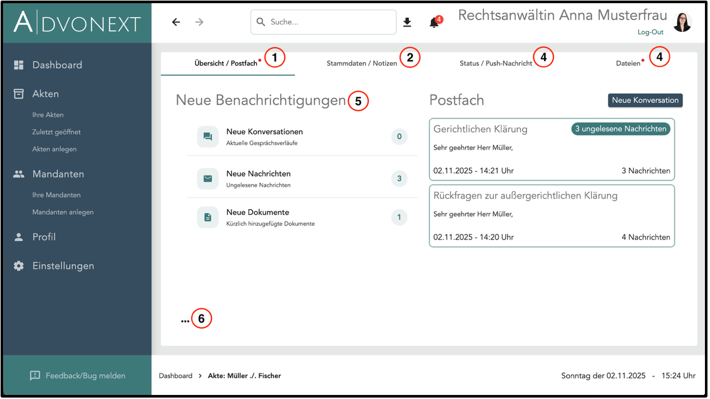
Task: Click the user profile avatar picture
Action: coord(682,22)
